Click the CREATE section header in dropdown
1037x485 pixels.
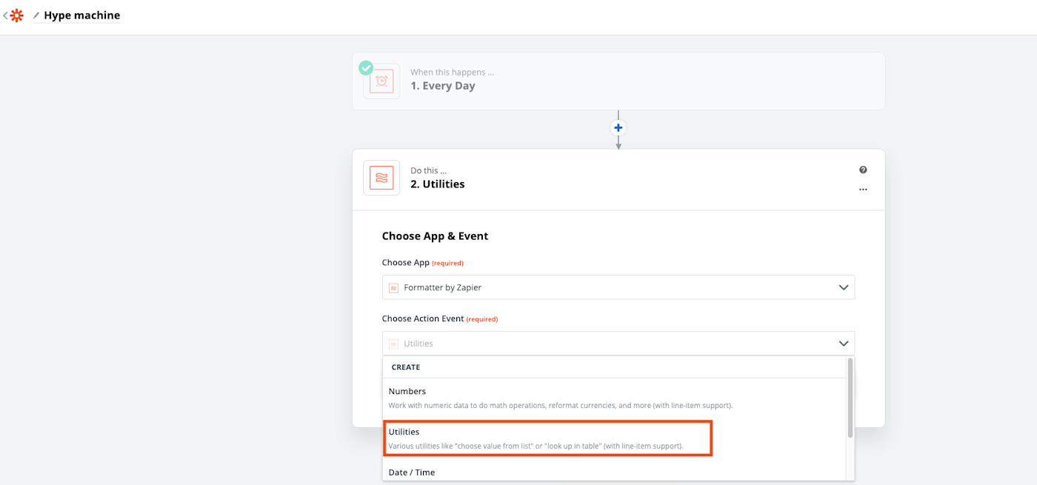coord(406,367)
